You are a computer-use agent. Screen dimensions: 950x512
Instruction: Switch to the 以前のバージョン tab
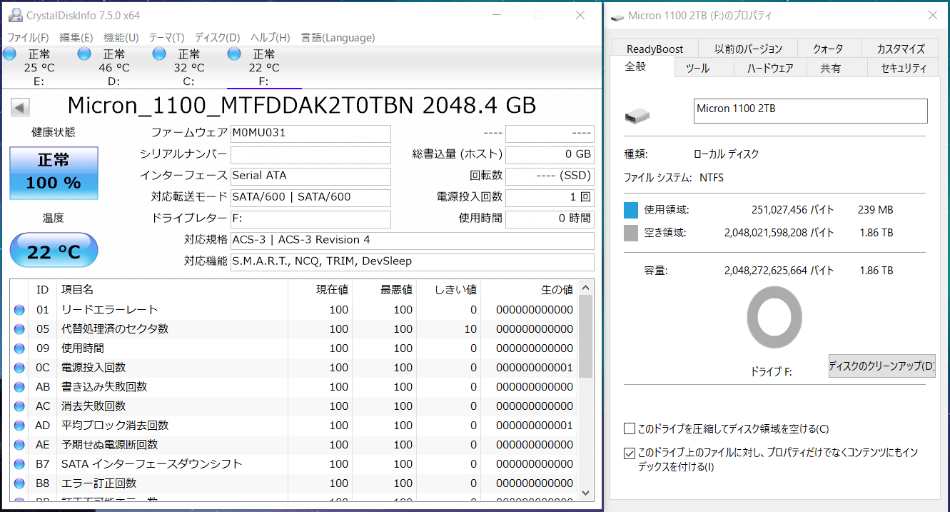(x=748, y=49)
